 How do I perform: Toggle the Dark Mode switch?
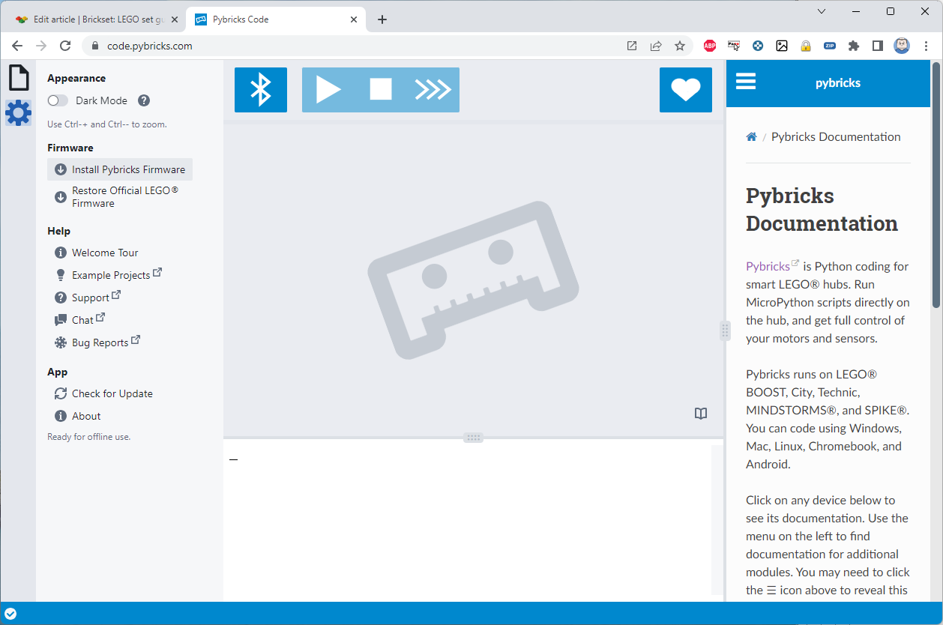(x=58, y=100)
